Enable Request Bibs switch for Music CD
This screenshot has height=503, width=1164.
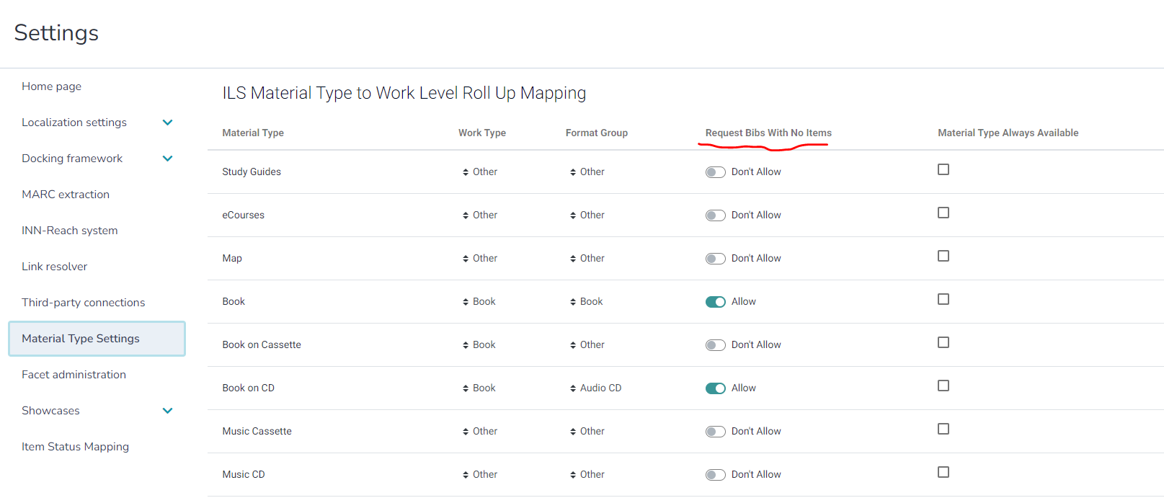point(715,475)
